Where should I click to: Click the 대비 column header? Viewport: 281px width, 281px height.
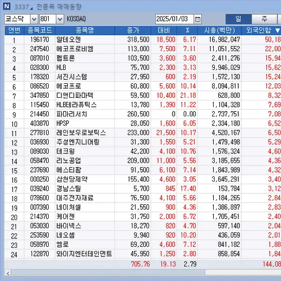coord(164,30)
